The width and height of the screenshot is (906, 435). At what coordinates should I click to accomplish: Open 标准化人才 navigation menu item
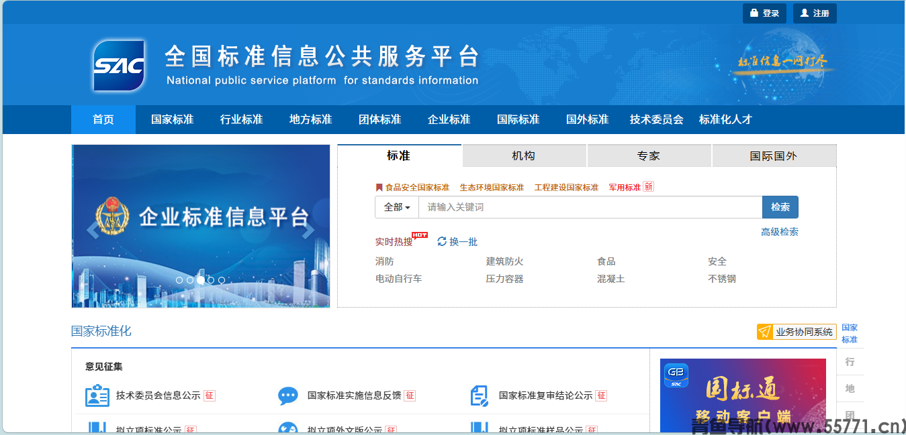click(726, 119)
